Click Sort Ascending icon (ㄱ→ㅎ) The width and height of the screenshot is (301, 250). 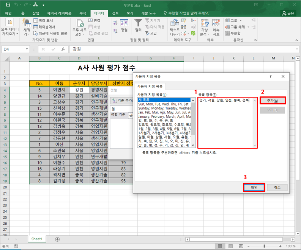(x=115, y=23)
